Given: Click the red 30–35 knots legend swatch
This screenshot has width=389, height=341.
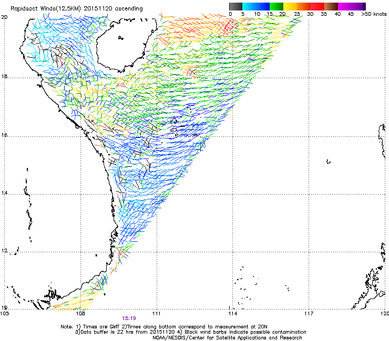Looking at the screenshot, I should [318, 6].
